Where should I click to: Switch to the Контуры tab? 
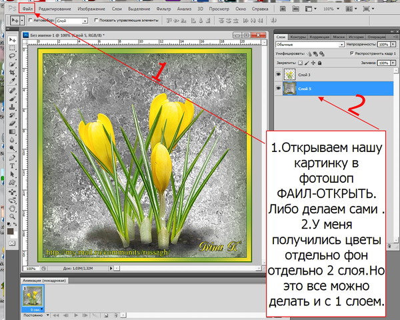[298, 37]
